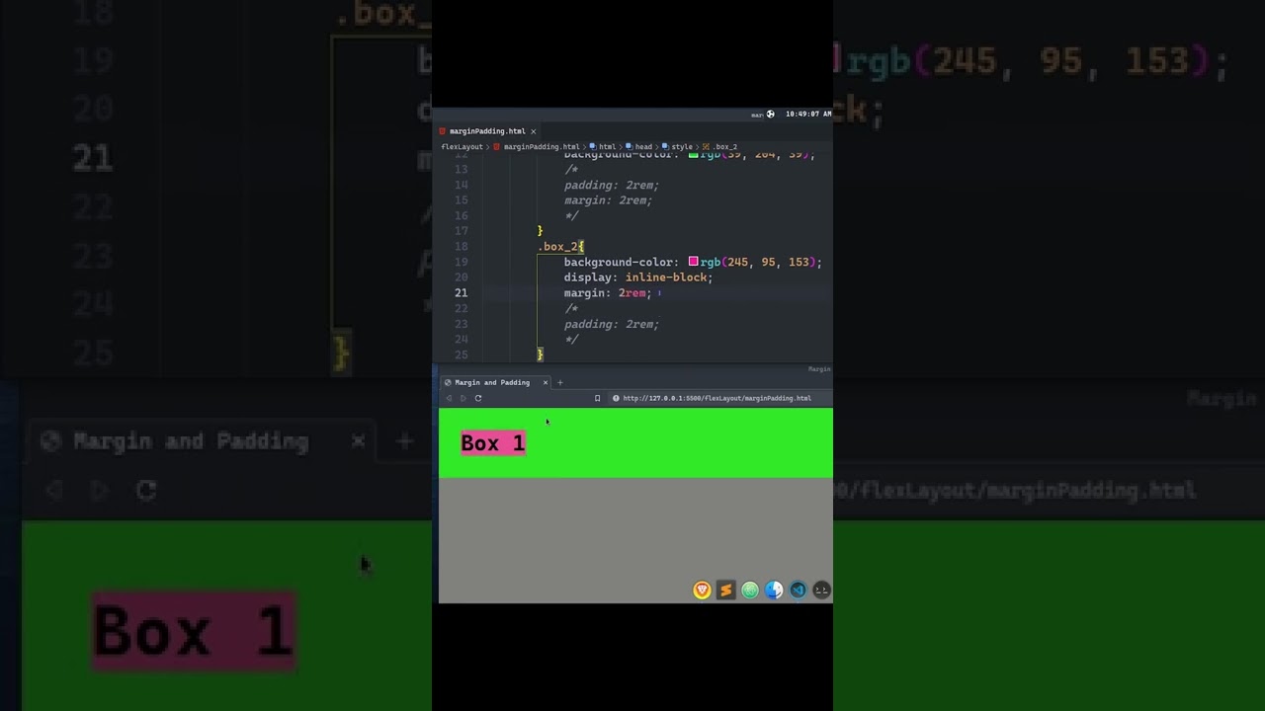Bookmark the current page
Viewport: 1265px width, 711px height.
point(597,398)
